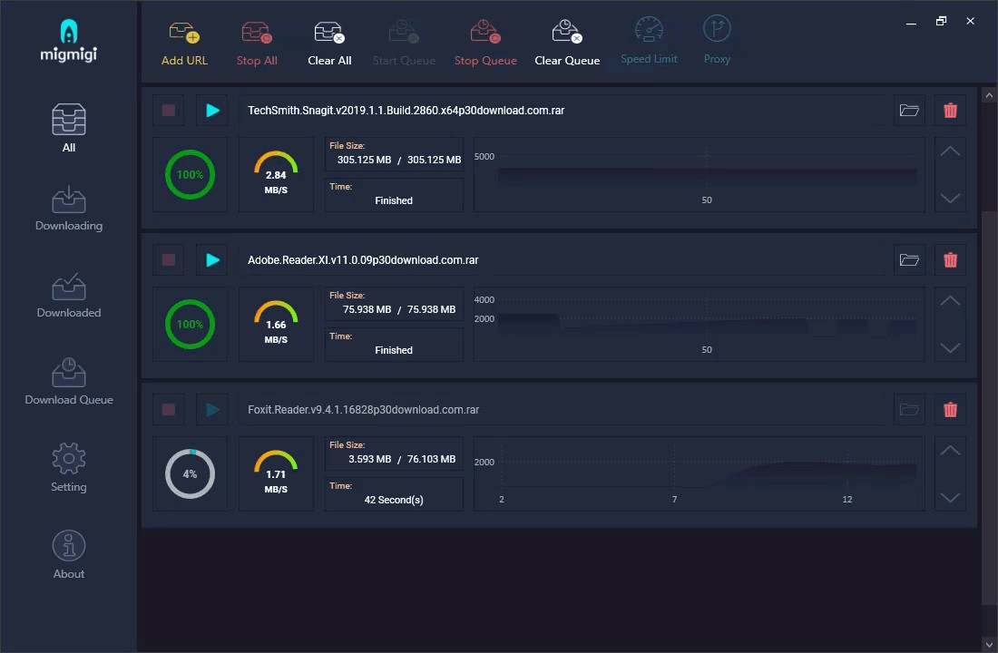Open folder for Adobe Reader XI file
998x653 pixels.
(x=909, y=259)
